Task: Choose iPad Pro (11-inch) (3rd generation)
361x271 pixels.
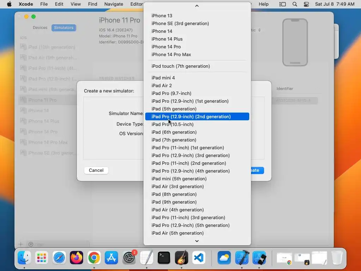Action: coord(197,217)
